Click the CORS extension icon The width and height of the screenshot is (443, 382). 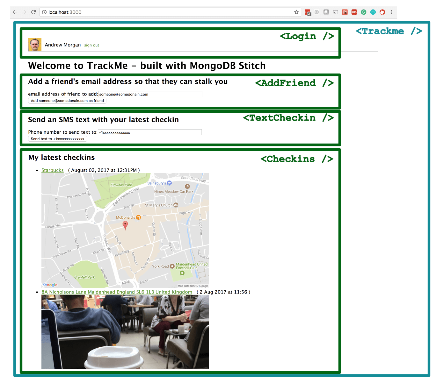point(354,12)
